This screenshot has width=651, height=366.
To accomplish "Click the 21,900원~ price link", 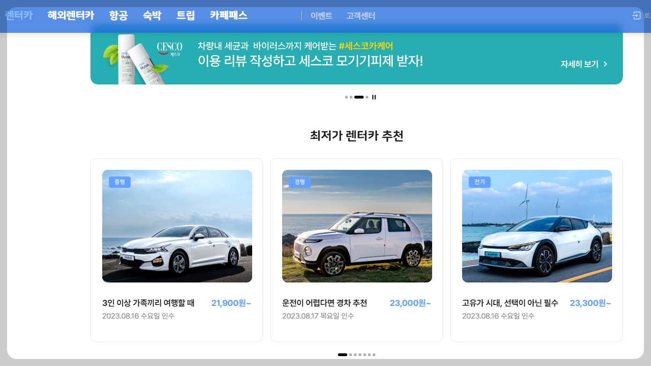I will (231, 303).
